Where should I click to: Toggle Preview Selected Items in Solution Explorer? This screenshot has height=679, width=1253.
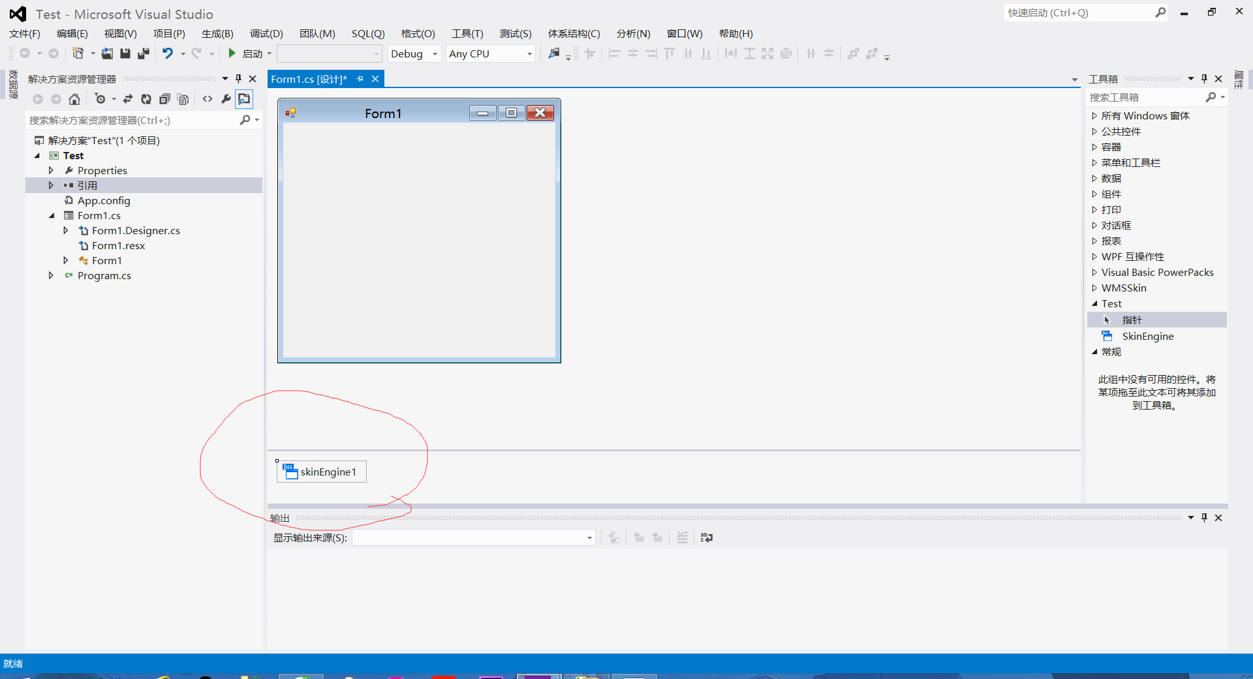click(244, 99)
